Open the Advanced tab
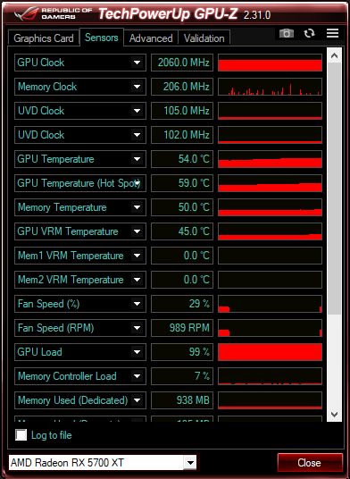The height and width of the screenshot is (479, 350). click(x=151, y=38)
